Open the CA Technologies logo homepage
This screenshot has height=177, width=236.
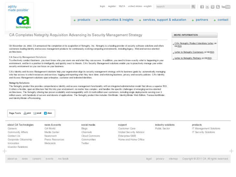[x=19, y=17]
